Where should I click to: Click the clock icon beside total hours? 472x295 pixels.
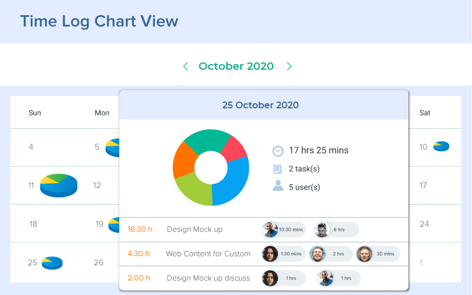tap(278, 151)
